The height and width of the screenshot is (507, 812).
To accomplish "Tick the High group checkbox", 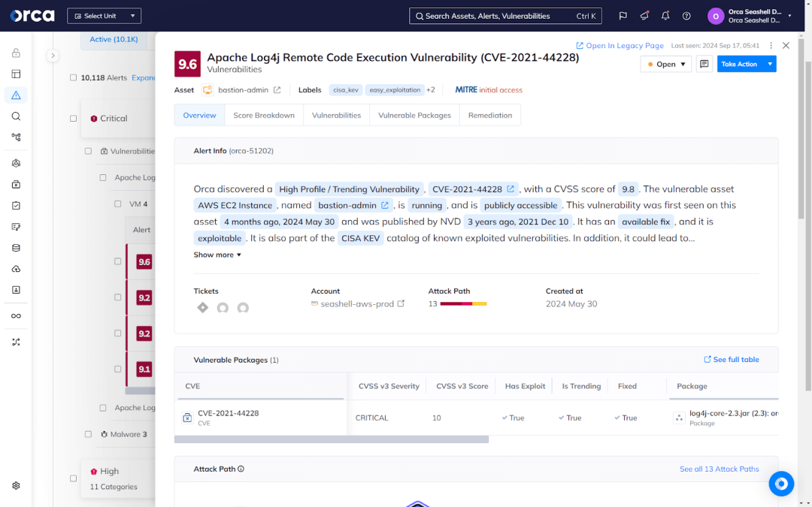I will click(73, 478).
